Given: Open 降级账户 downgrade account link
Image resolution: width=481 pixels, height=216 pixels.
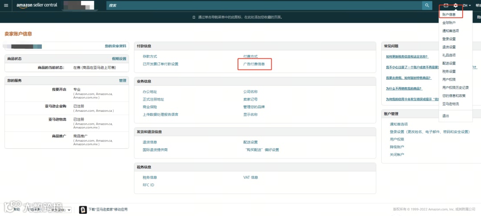Looking at the screenshot, I should click(397, 147).
